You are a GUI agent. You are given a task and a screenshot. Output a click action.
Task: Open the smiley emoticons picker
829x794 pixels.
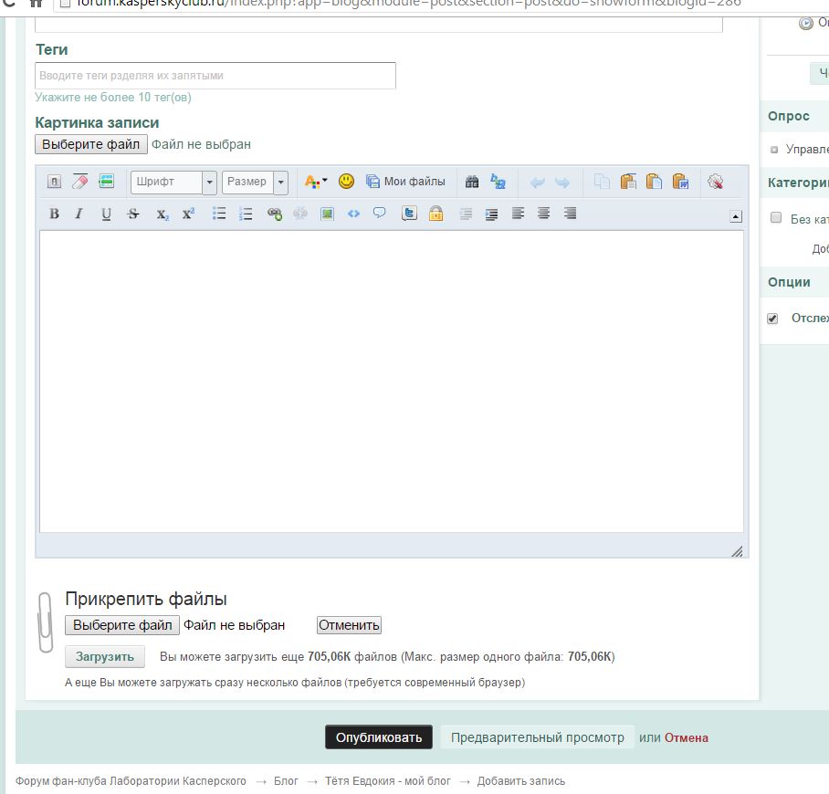[346, 182]
